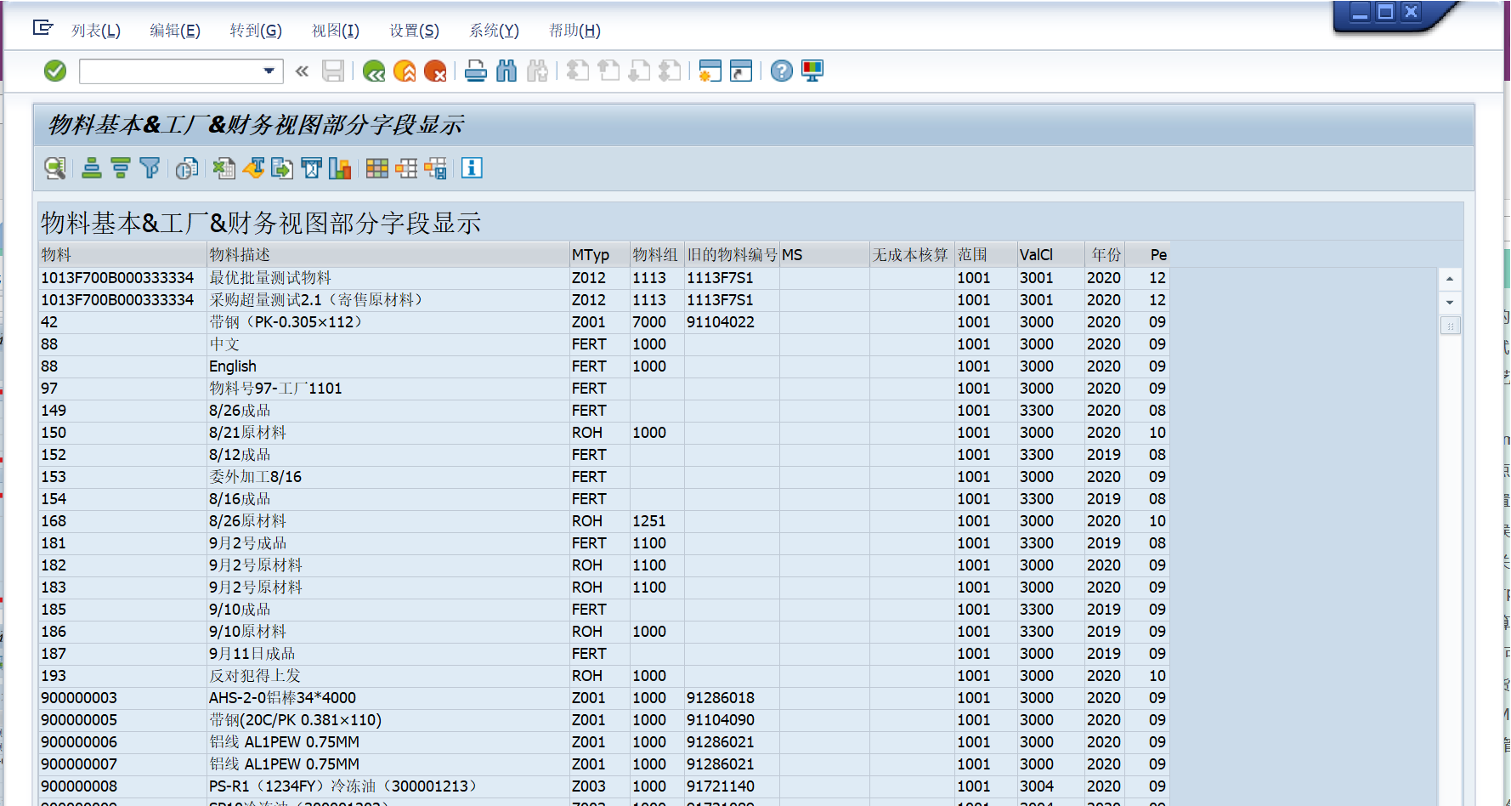Screen dimensions: 1511x806
Task: Show details with the magnifier icon
Action: (x=54, y=168)
